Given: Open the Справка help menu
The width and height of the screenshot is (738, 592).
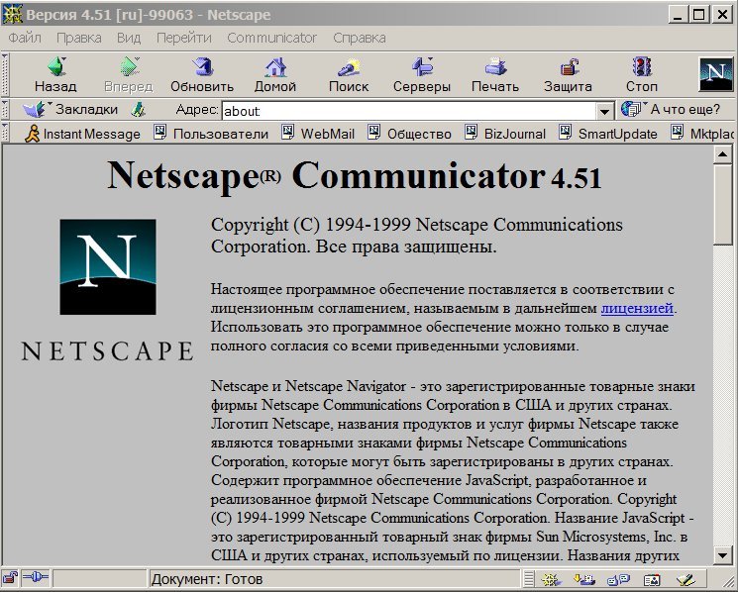Looking at the screenshot, I should click(360, 38).
